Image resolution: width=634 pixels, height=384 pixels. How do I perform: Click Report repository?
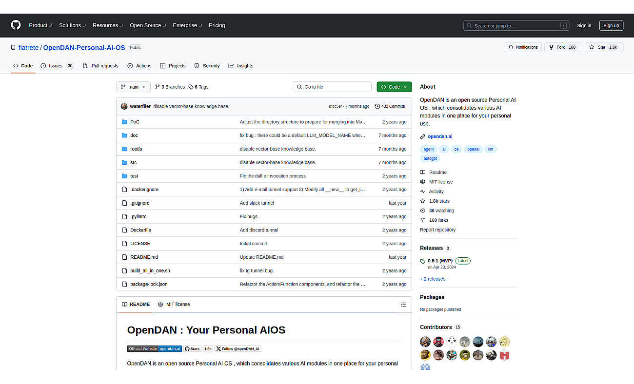pyautogui.click(x=437, y=230)
